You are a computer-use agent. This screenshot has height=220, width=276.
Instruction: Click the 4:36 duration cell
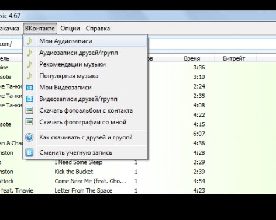[x=199, y=143]
